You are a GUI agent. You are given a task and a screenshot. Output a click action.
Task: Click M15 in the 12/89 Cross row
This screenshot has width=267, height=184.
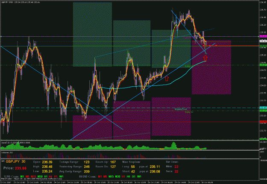(33, 177)
